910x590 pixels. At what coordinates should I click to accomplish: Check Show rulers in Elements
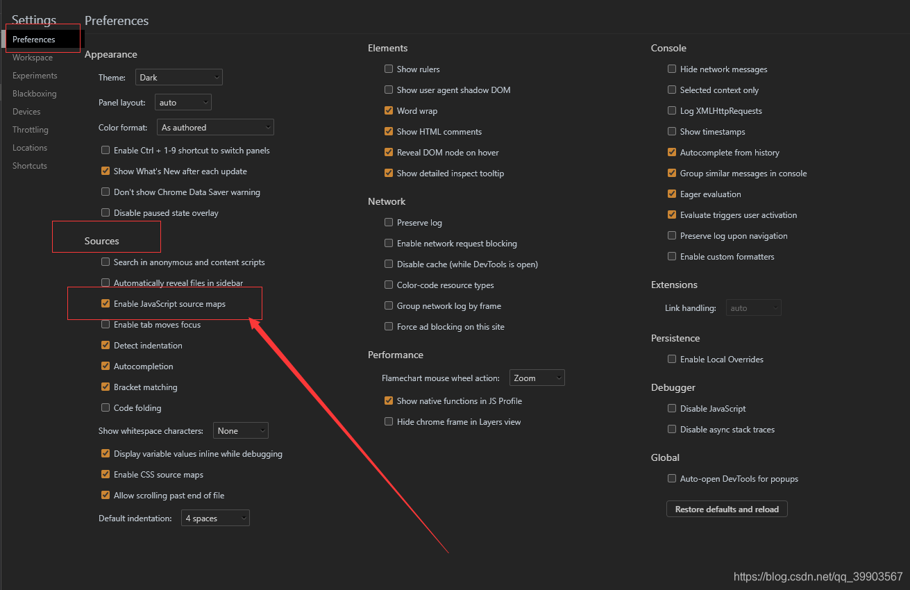click(x=389, y=69)
